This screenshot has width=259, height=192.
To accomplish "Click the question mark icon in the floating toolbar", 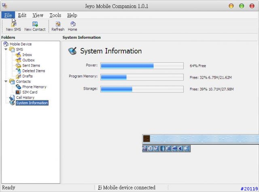I will pyautogui.click(x=187, y=148).
